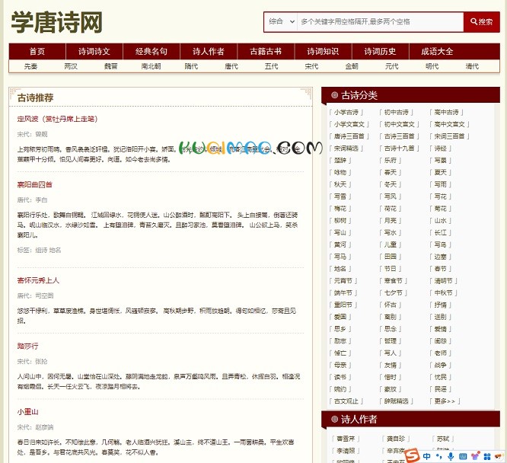Viewport: 507px width, 463px height.
Task: Open the 宋词三百首 category
Action: point(449,136)
